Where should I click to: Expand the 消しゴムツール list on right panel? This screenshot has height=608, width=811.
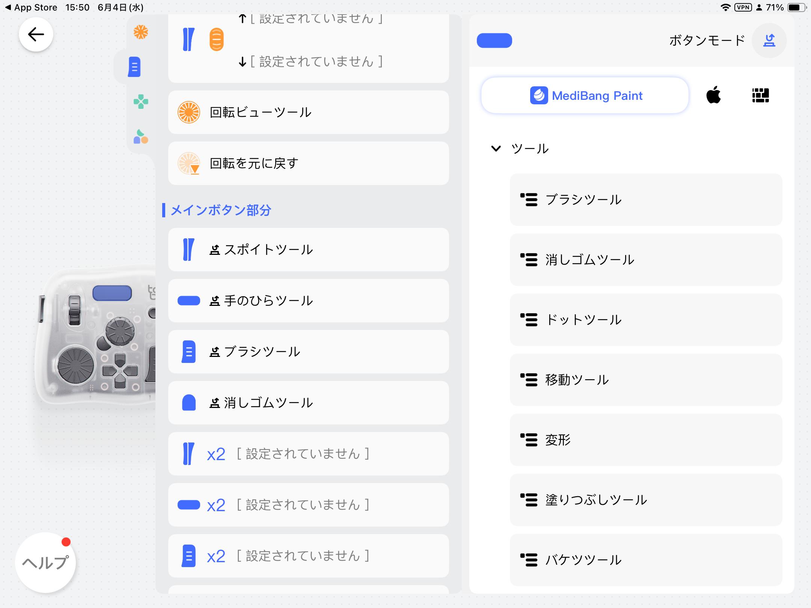pyautogui.click(x=646, y=260)
